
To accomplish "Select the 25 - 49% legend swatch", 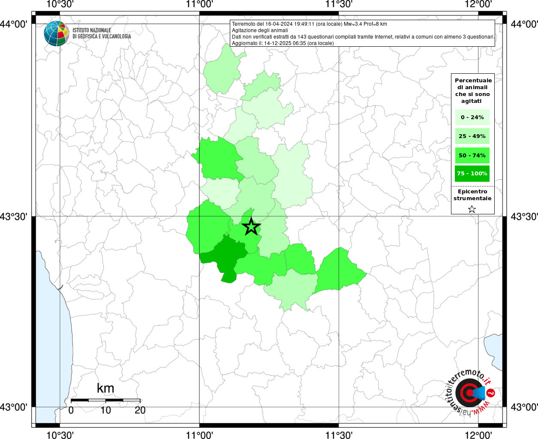I will tap(472, 136).
